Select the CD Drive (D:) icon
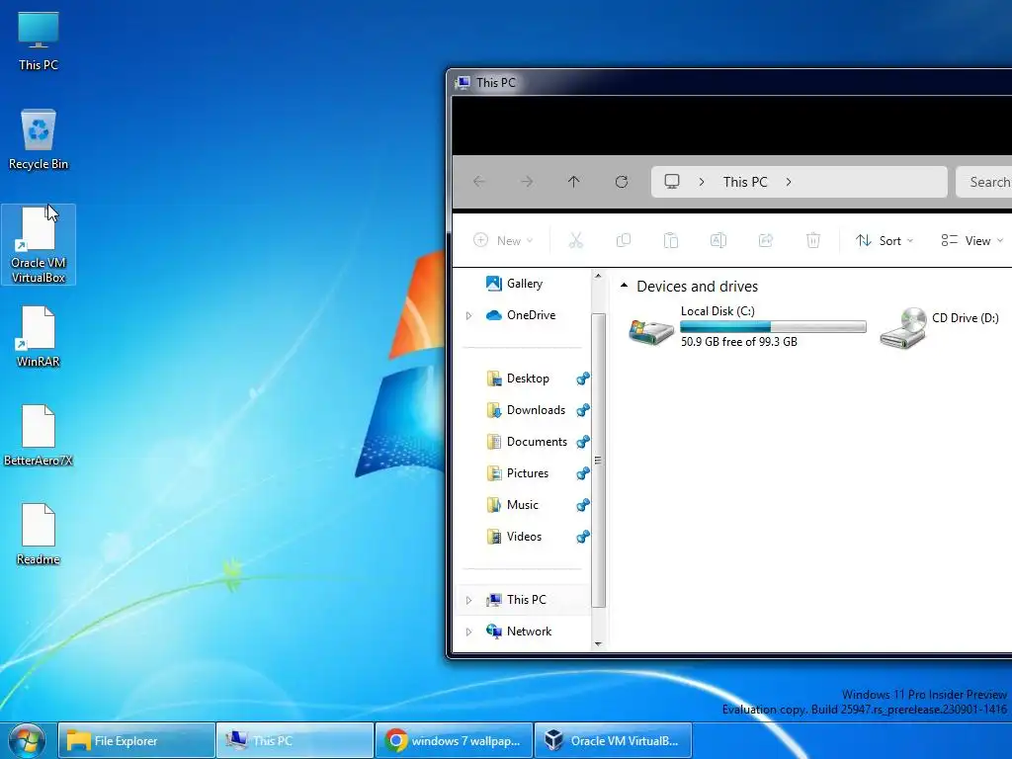 pyautogui.click(x=903, y=328)
